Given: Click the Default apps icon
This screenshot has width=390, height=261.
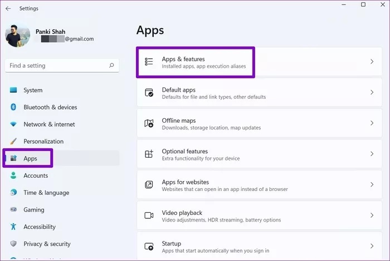Looking at the screenshot, I should point(149,93).
